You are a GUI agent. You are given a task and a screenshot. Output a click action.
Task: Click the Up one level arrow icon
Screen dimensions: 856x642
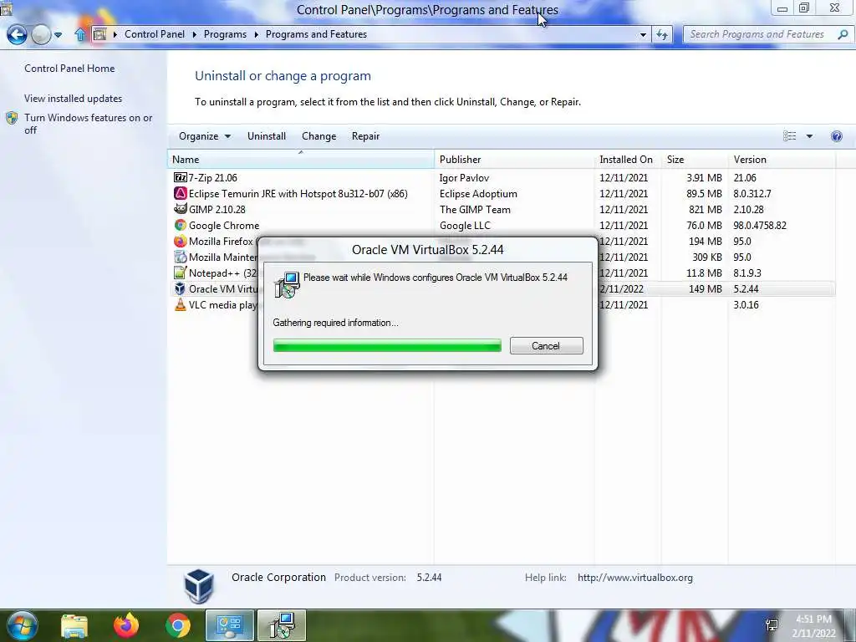(80, 34)
